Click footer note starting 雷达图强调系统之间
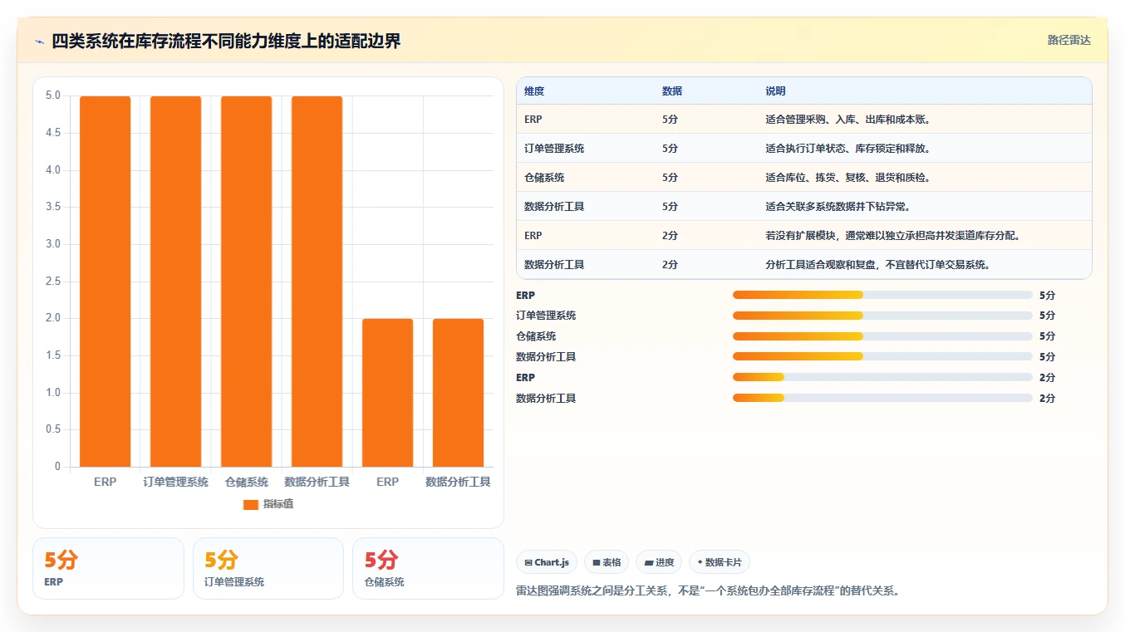 708,591
